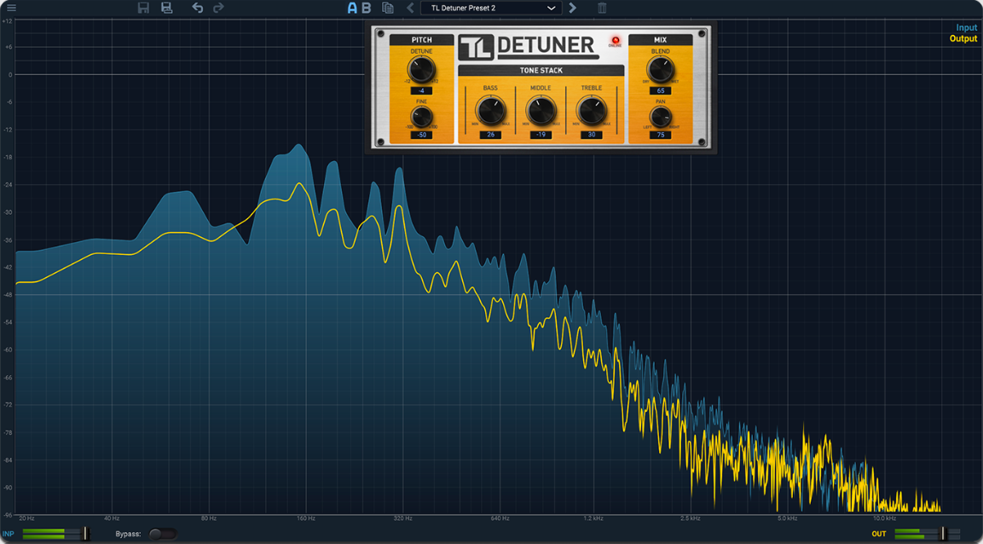Click the Detune knob
Screen dimensions: 983x544
(x=421, y=69)
